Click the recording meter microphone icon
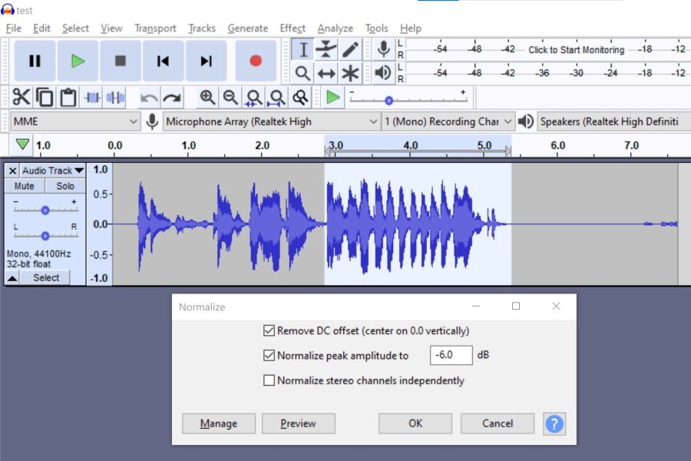Screen dimensions: 691x461 click(383, 49)
